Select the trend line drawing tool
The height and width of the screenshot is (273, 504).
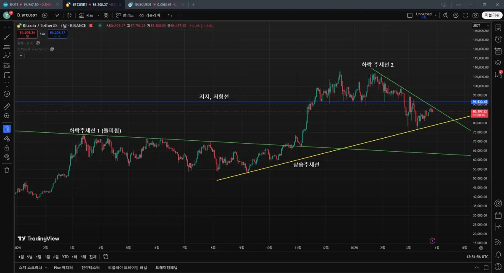coord(7,37)
